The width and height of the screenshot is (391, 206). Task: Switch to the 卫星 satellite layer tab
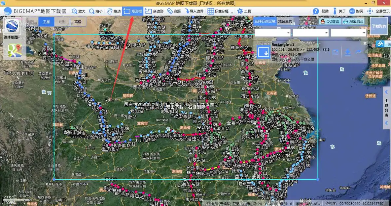coord(46,22)
